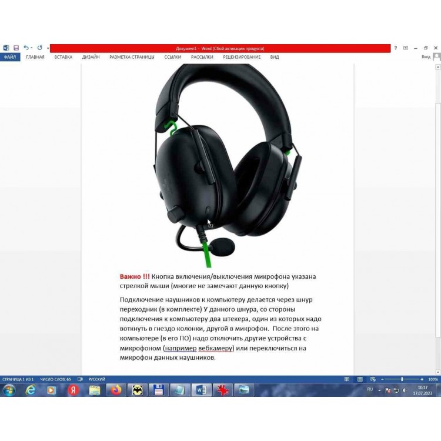Screen dimensions: 441x441
Task: Open the blue floppy disk taskbar app
Action: pyautogui.click(x=158, y=390)
